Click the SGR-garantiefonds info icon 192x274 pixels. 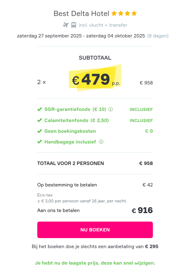click(111, 110)
